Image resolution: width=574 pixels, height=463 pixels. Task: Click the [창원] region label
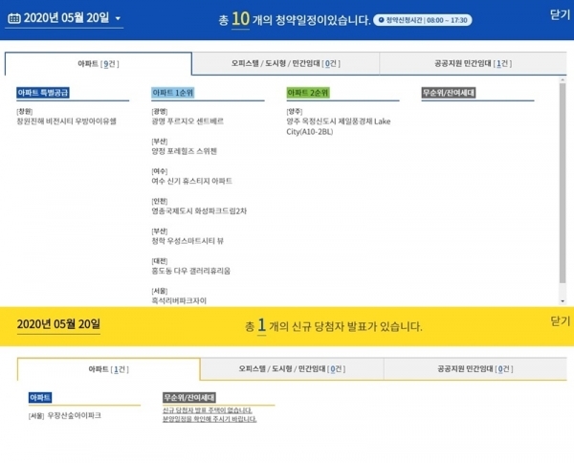pyautogui.click(x=25, y=111)
